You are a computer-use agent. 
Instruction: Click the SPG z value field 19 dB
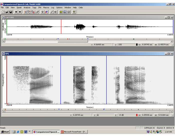click(x=126, y=115)
